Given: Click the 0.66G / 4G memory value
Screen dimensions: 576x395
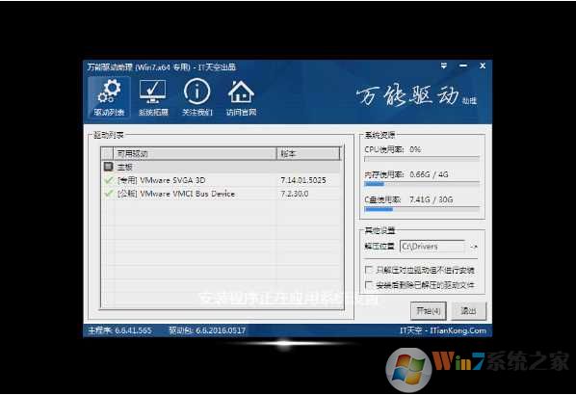Looking at the screenshot, I should point(429,174).
